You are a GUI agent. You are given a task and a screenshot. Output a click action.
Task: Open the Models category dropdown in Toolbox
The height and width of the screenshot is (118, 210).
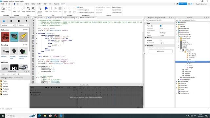[8, 25]
